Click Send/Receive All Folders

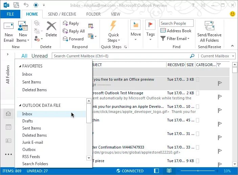coord(209,32)
